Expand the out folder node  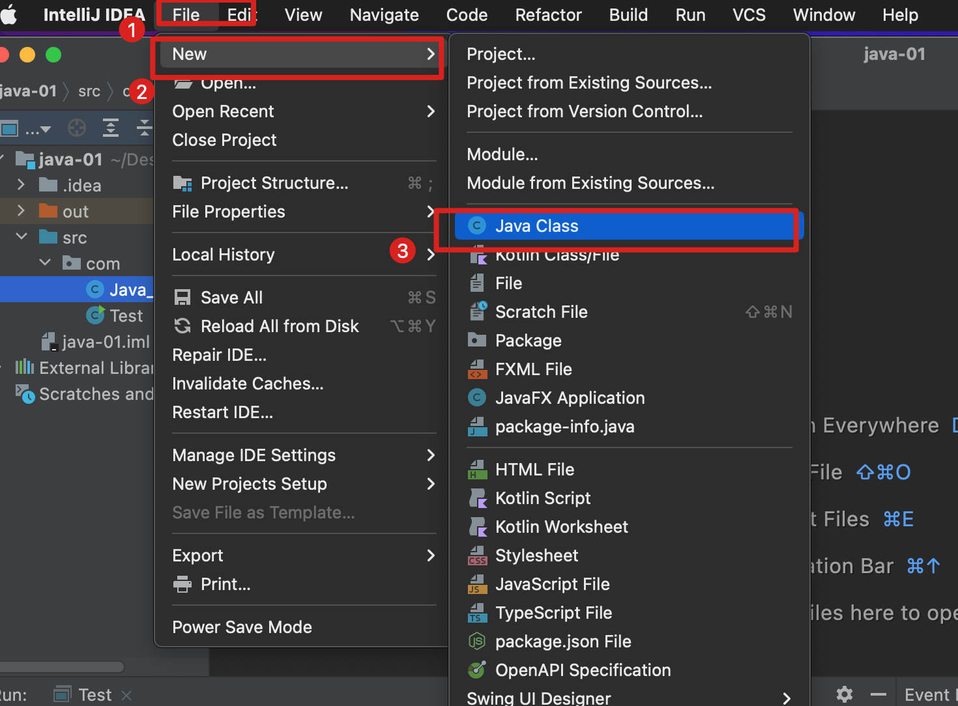21,211
